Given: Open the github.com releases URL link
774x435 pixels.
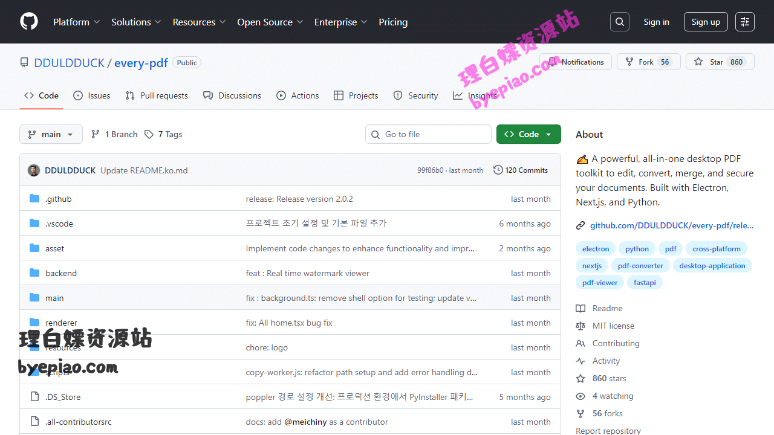Looking at the screenshot, I should [672, 225].
